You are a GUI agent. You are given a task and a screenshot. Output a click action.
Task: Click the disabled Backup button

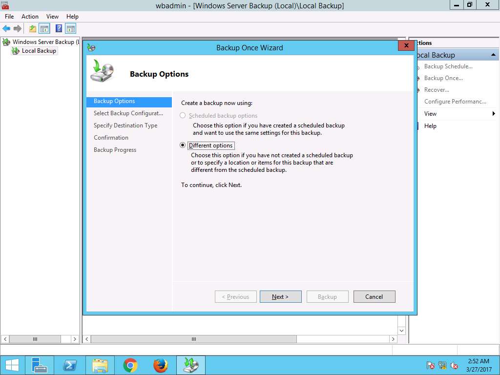[x=327, y=296]
